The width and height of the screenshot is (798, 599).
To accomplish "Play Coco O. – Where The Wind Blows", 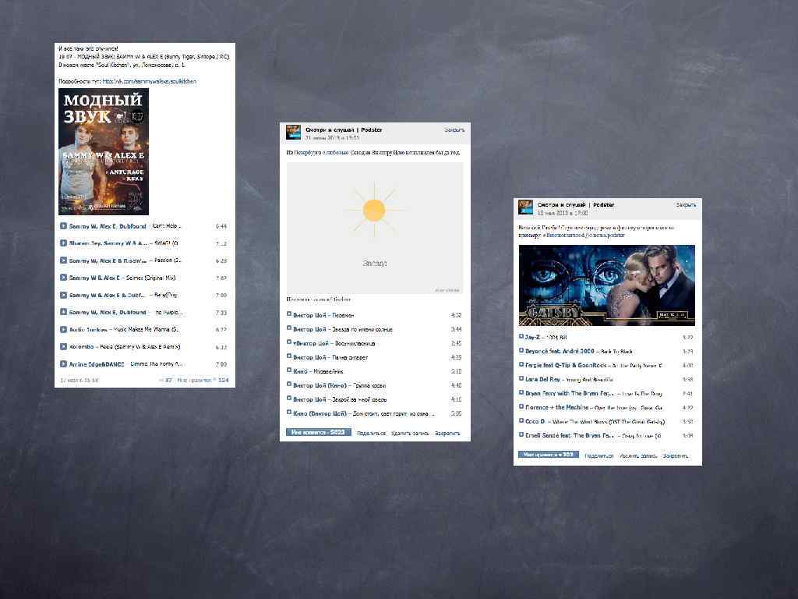I will 521,420.
